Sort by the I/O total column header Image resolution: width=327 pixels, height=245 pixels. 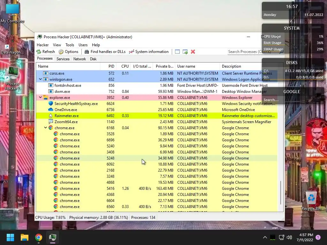[142, 66]
